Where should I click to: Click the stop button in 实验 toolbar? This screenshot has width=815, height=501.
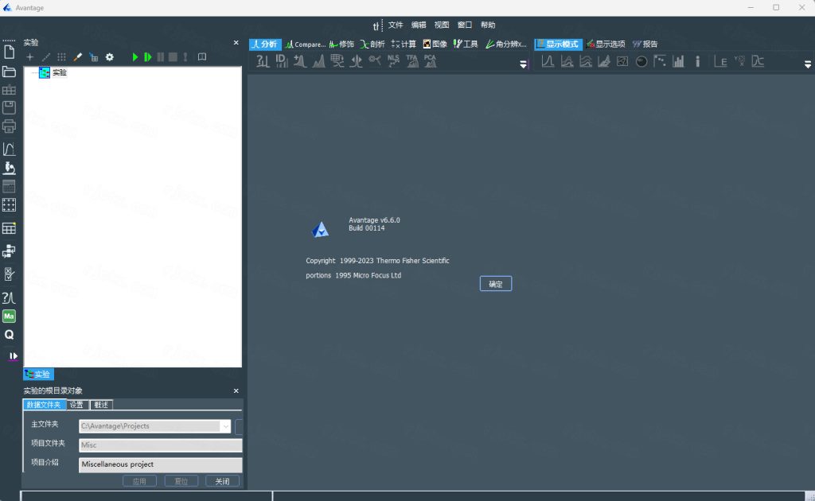tap(173, 57)
